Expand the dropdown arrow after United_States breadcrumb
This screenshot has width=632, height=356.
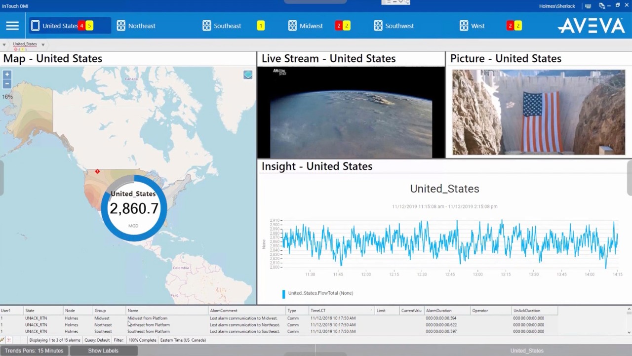tap(43, 44)
